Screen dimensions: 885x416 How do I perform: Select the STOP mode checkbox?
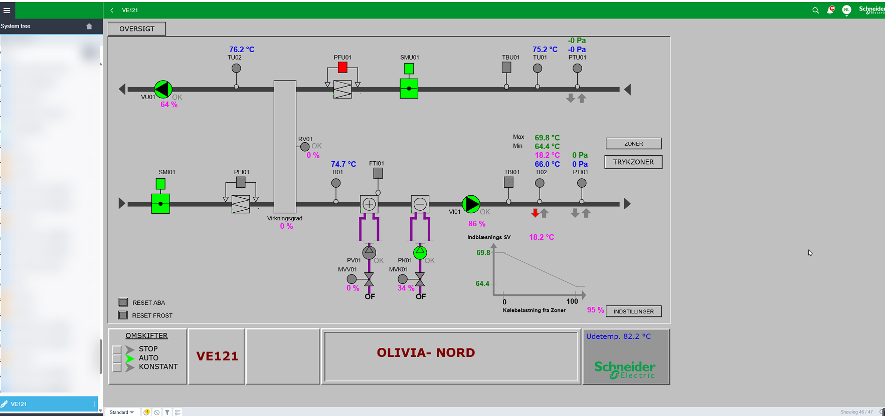[117, 349]
